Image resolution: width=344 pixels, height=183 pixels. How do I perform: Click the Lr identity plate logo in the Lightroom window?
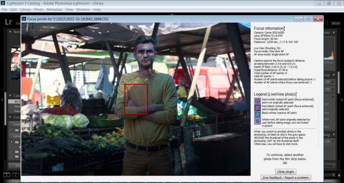(x=8, y=22)
